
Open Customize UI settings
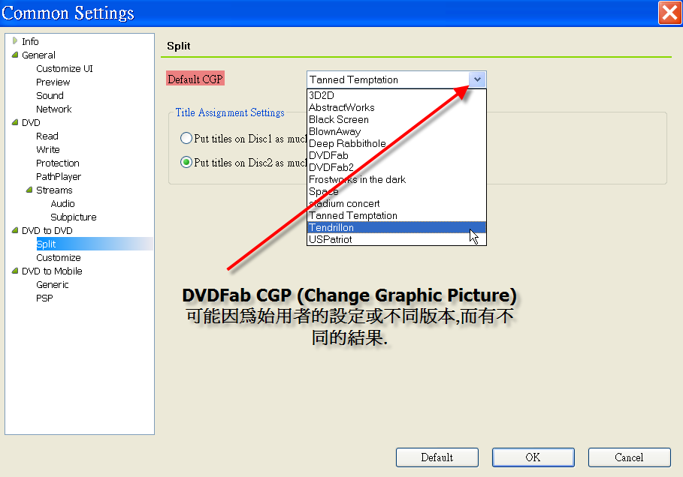click(x=65, y=69)
